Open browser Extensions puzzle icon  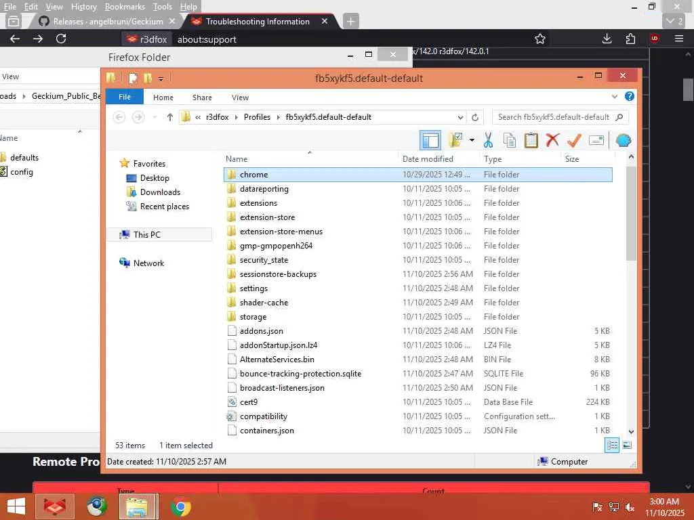[x=630, y=39]
